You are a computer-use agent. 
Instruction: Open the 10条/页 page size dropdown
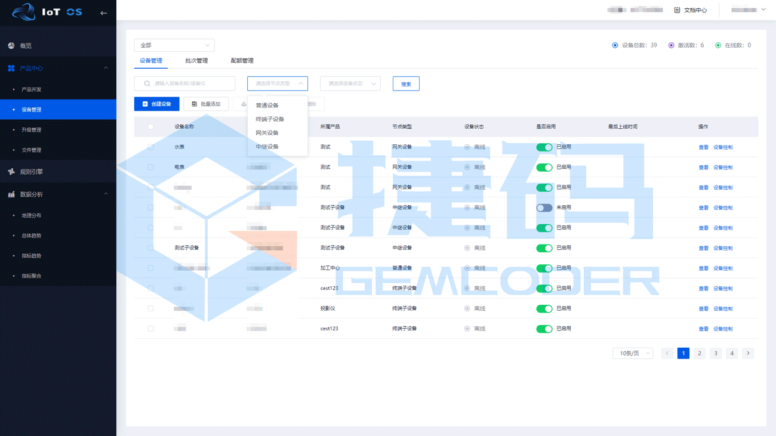point(632,353)
